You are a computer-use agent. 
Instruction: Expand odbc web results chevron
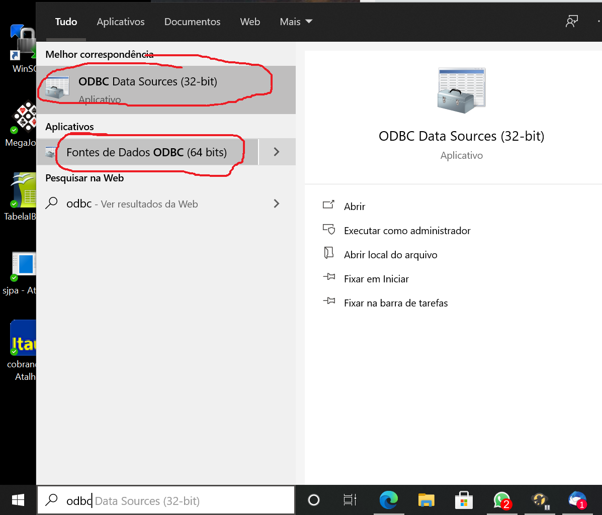coord(276,204)
